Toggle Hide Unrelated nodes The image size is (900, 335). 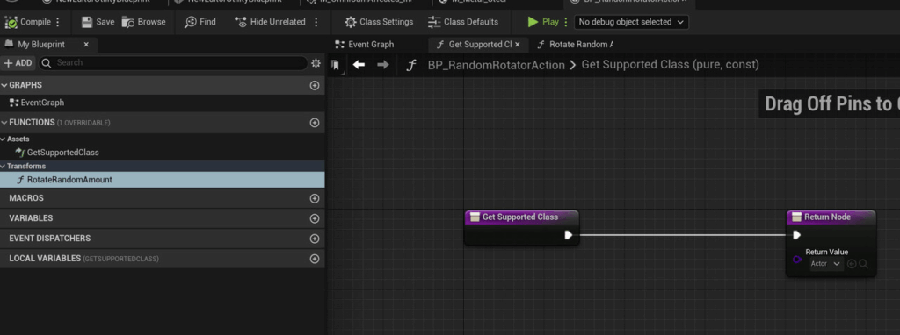[271, 22]
